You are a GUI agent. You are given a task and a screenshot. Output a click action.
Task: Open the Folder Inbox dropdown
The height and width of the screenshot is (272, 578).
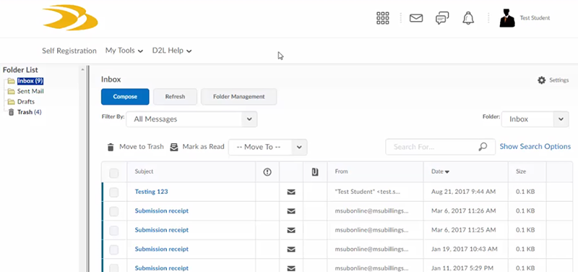535,119
